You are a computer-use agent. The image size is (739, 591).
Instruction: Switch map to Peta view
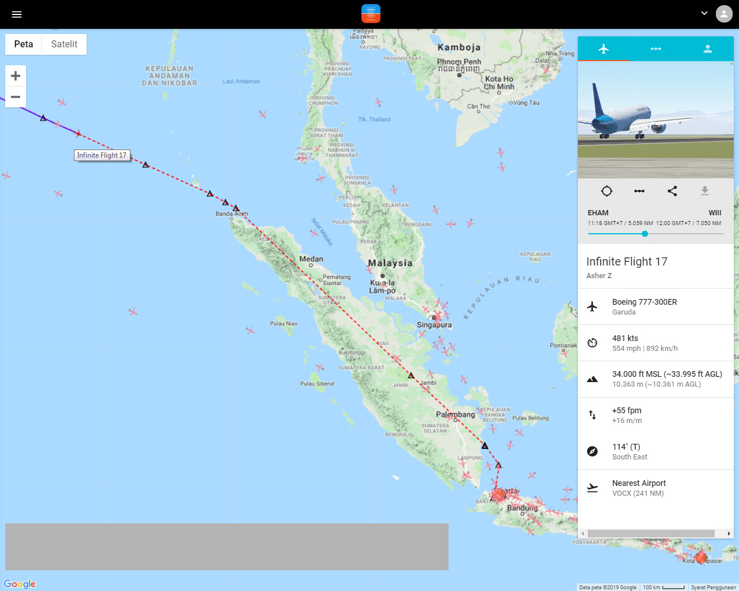24,44
